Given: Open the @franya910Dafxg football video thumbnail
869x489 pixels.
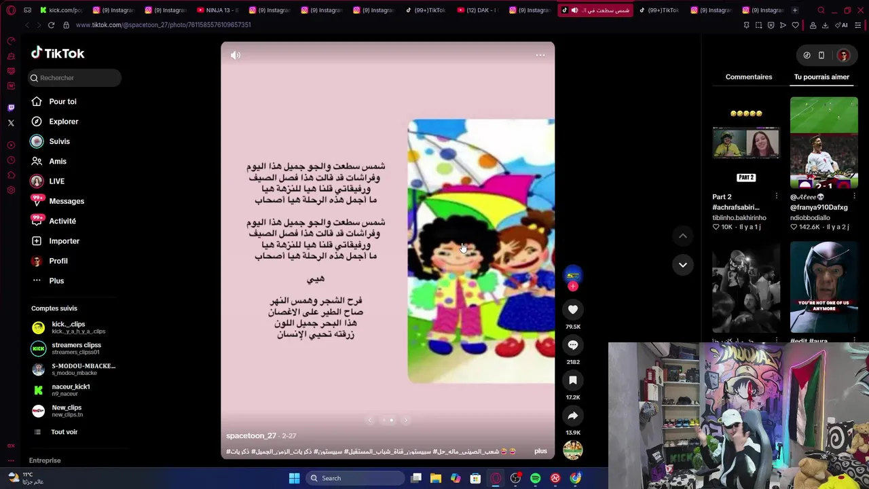Looking at the screenshot, I should coord(824,143).
